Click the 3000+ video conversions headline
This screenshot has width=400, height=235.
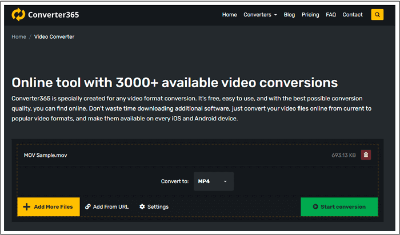[174, 82]
